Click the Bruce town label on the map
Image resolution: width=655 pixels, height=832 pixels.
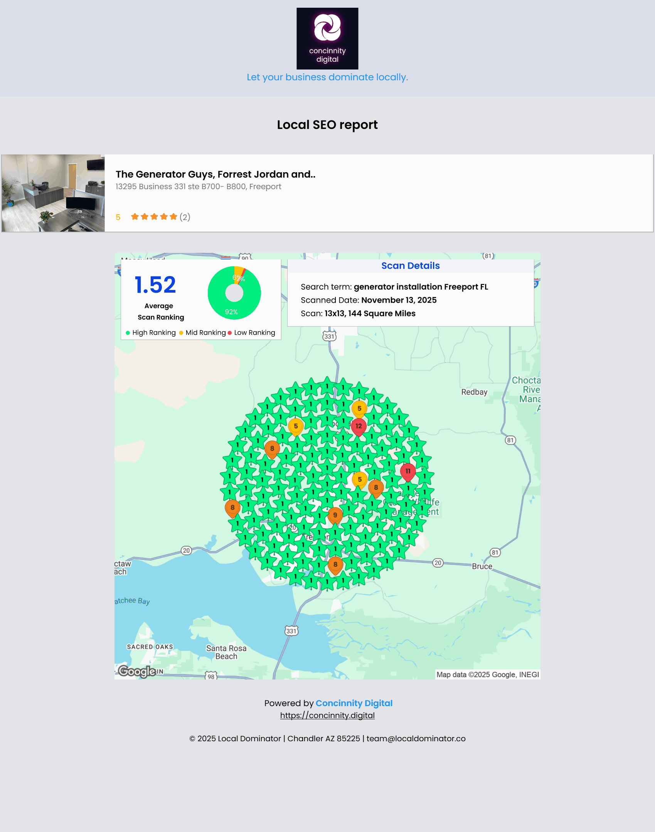click(x=482, y=566)
